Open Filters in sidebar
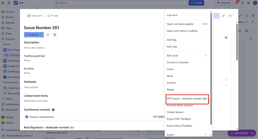258x139 pixels. (9, 99)
